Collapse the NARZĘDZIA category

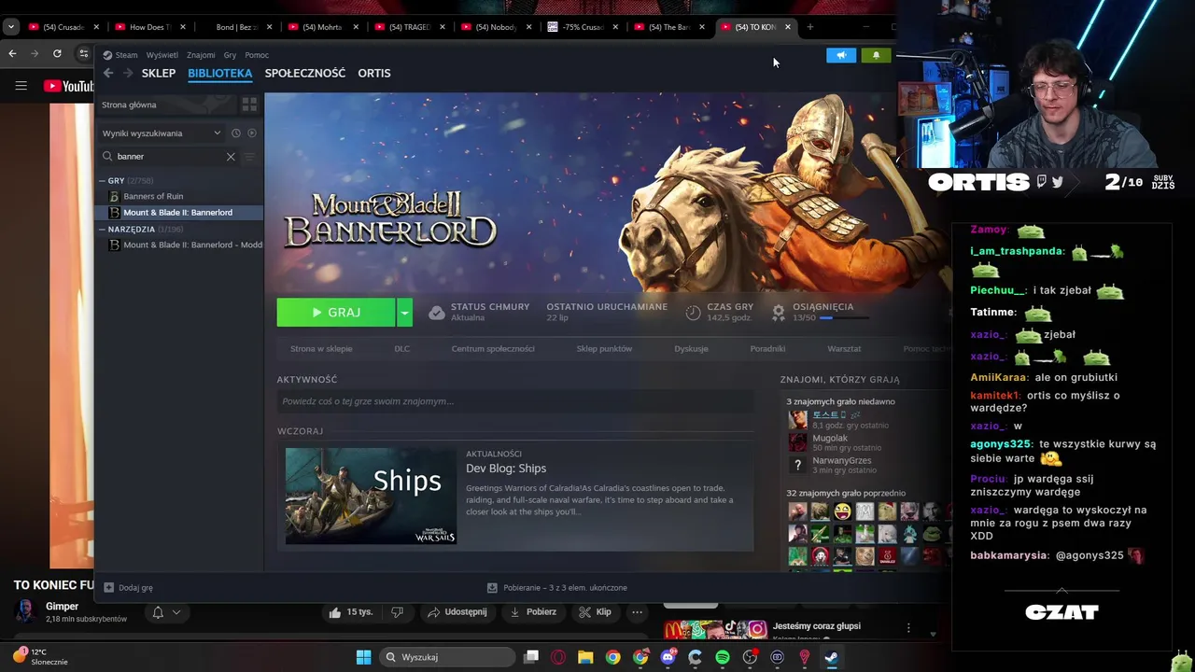point(103,229)
